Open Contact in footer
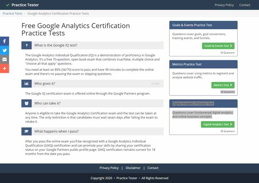The width and height of the screenshot is (259, 183). (153, 168)
